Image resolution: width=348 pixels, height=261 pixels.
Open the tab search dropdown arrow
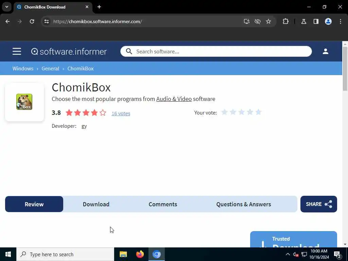coord(7,7)
